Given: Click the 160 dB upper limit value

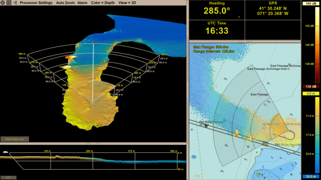Looking at the screenshot, I should [x=311, y=4].
